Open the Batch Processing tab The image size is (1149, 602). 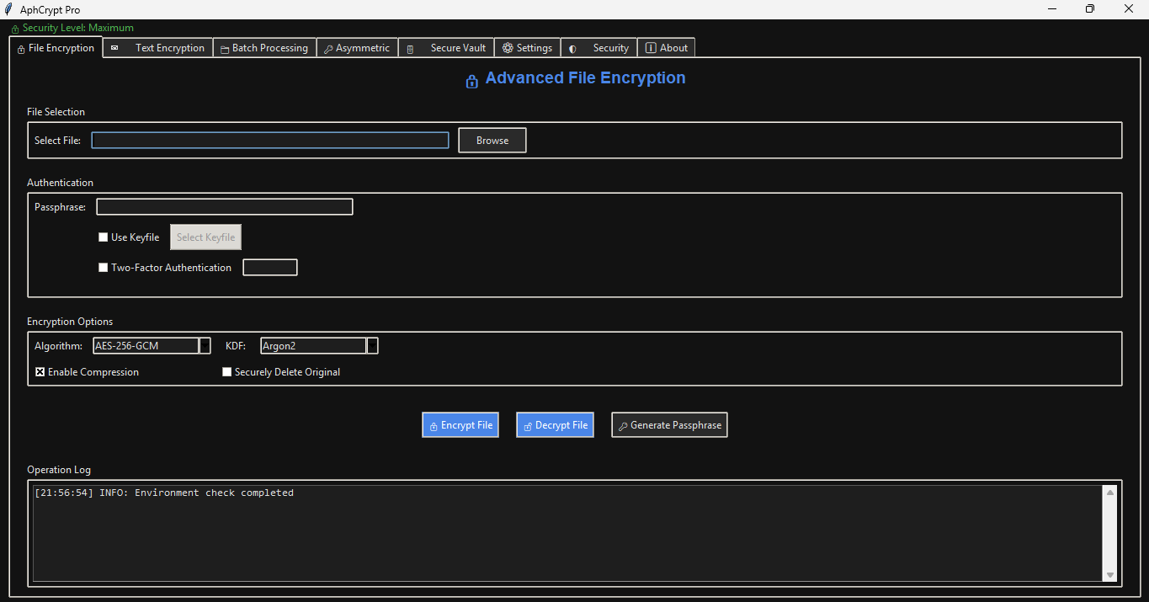tap(264, 48)
